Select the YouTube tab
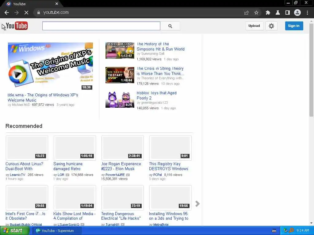 coord(32,4)
